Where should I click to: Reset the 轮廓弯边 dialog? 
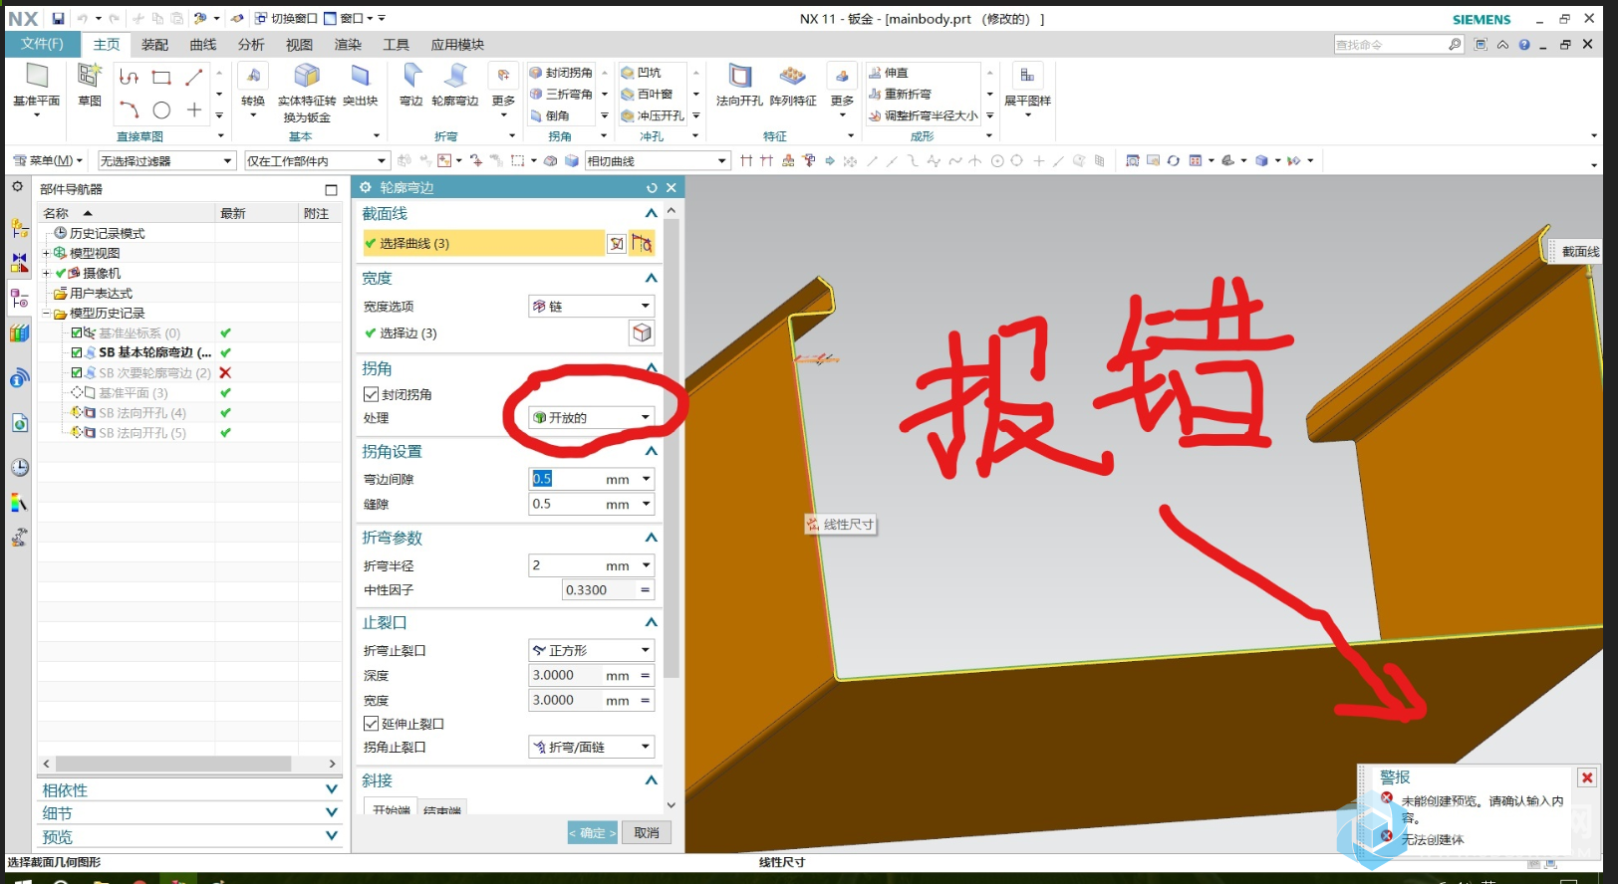652,188
